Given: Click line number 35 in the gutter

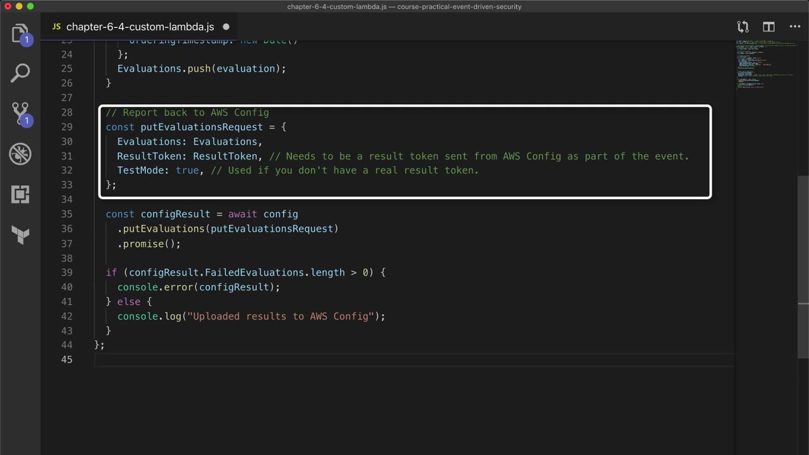Looking at the screenshot, I should (x=66, y=214).
